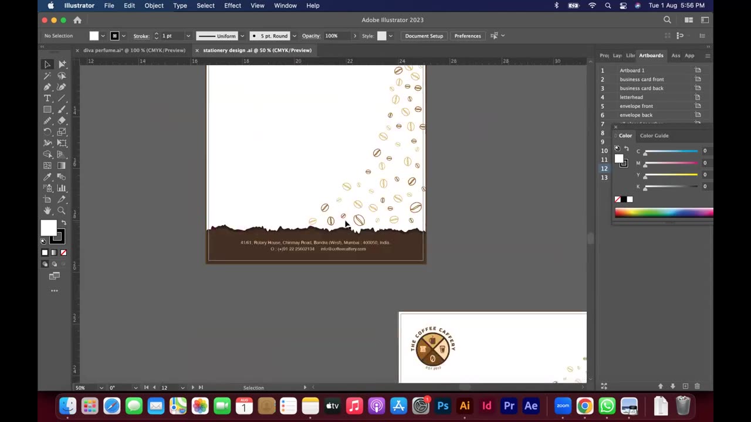Select the Magic Wand tool

coord(48,76)
